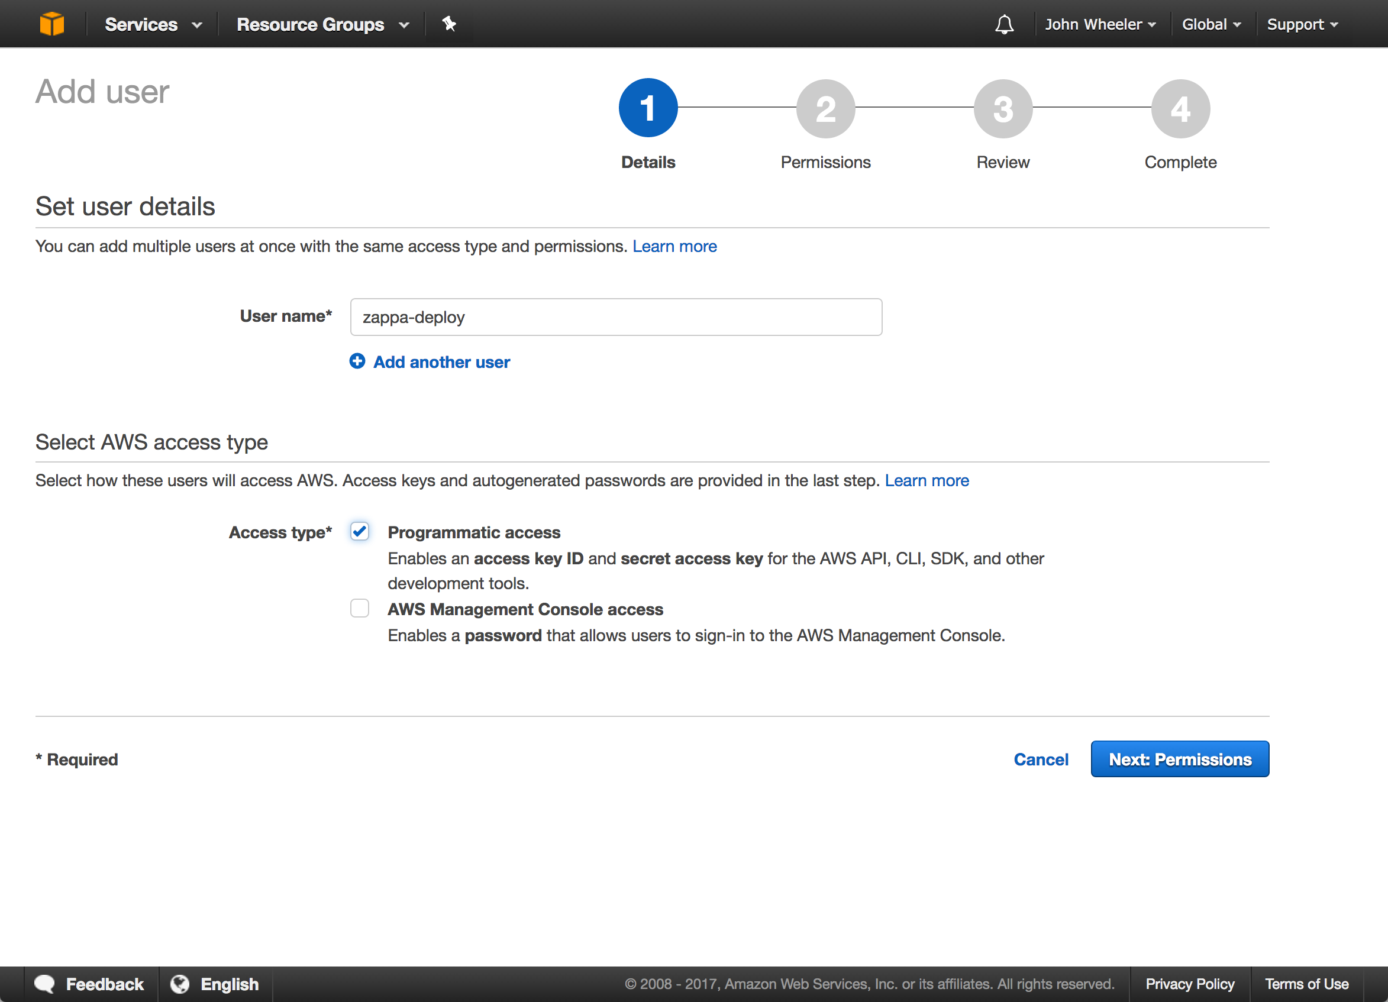The width and height of the screenshot is (1388, 1002).
Task: Click the User name text field
Action: 616,317
